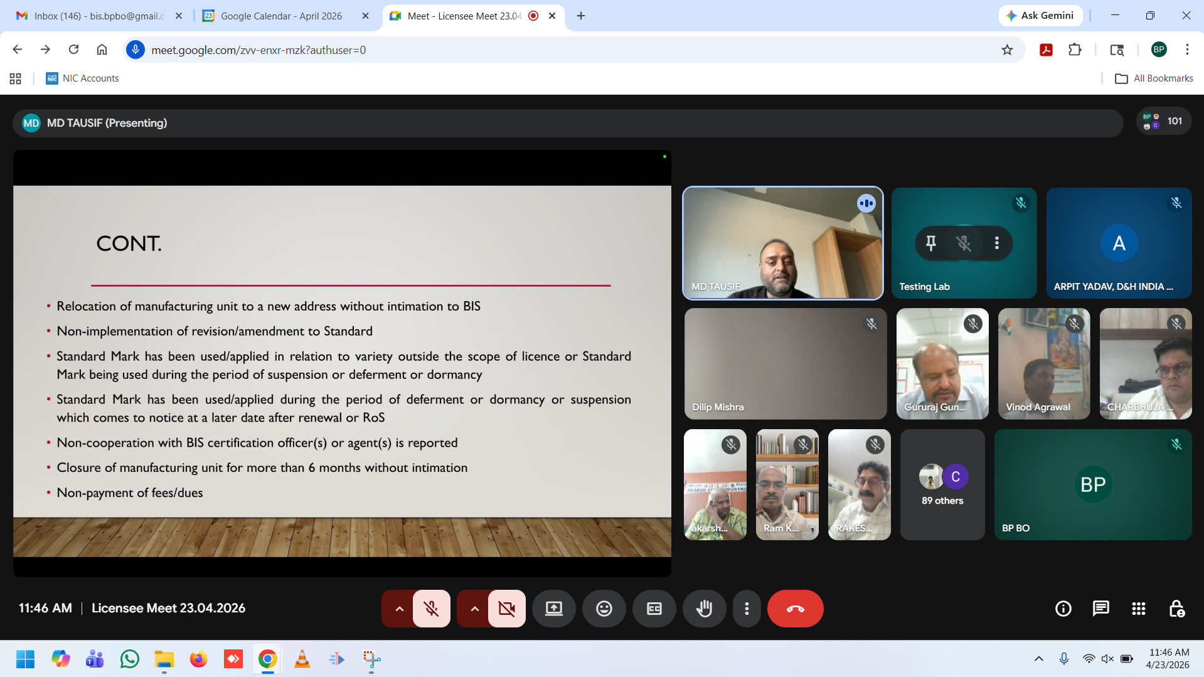Expand audio settings chevron beside microphone
This screenshot has width=1204, height=677.
point(399,609)
